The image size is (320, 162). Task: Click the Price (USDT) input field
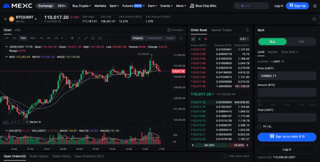coord(287,76)
